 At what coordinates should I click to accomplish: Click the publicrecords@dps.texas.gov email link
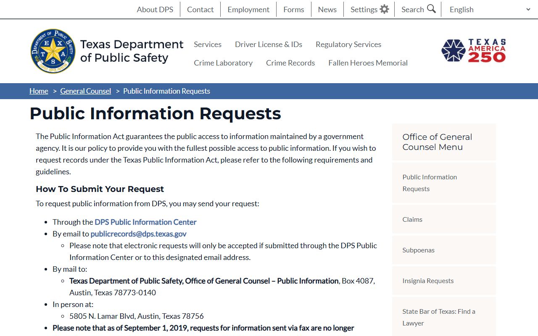[x=138, y=234]
